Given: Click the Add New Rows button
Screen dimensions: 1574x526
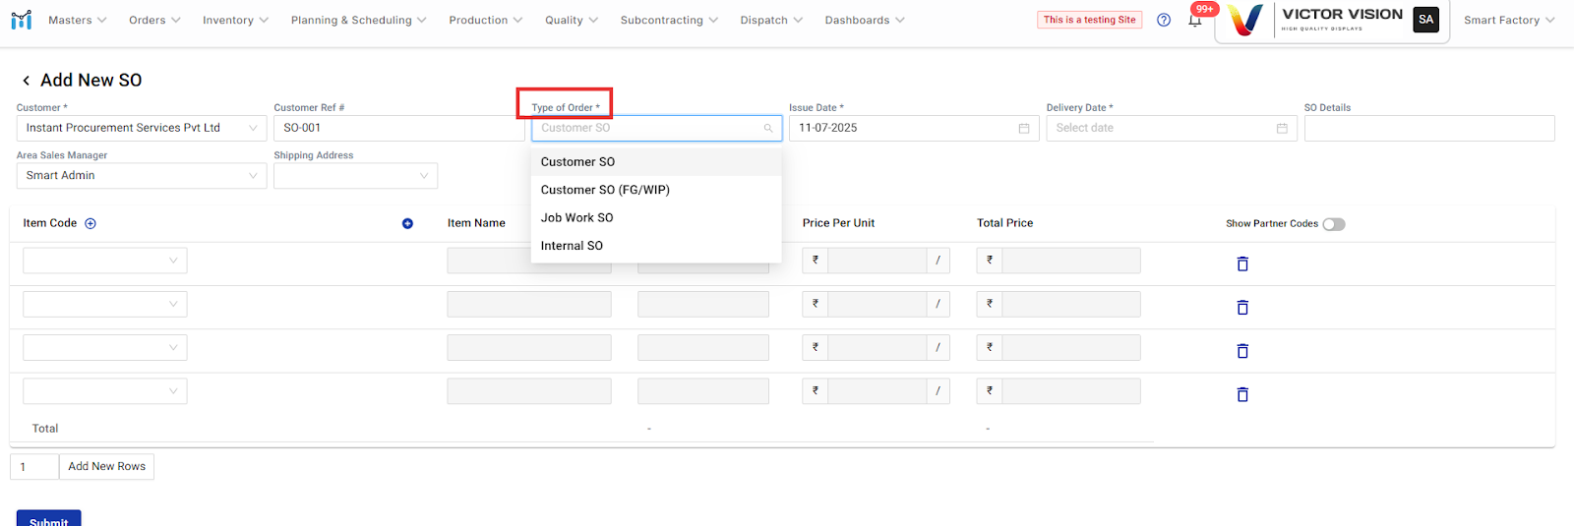Looking at the screenshot, I should tap(106, 466).
